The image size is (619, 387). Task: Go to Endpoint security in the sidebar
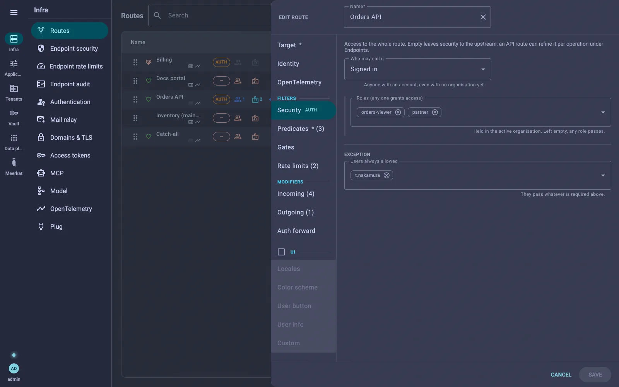(x=70, y=48)
